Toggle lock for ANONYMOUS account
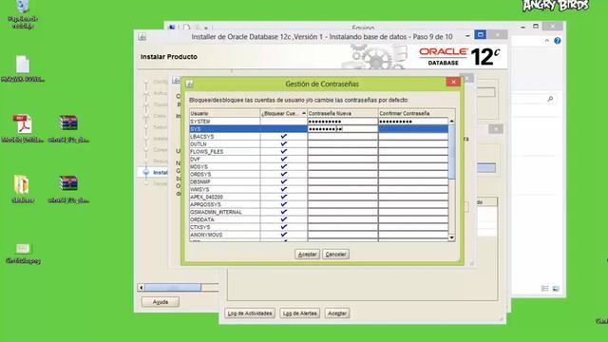 coord(284,235)
